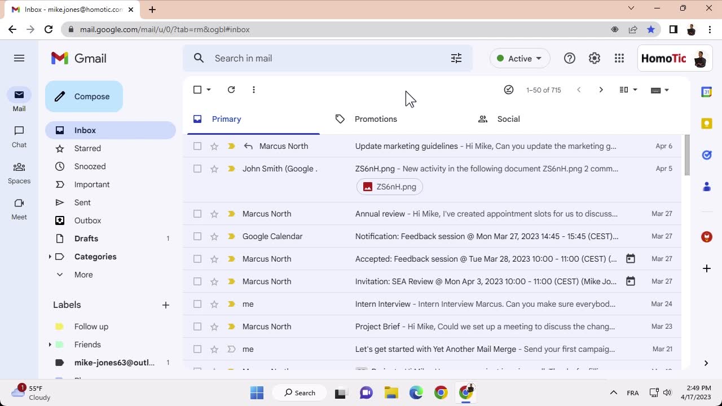Switch to the Promotions tab
722x406 pixels.
[376, 119]
